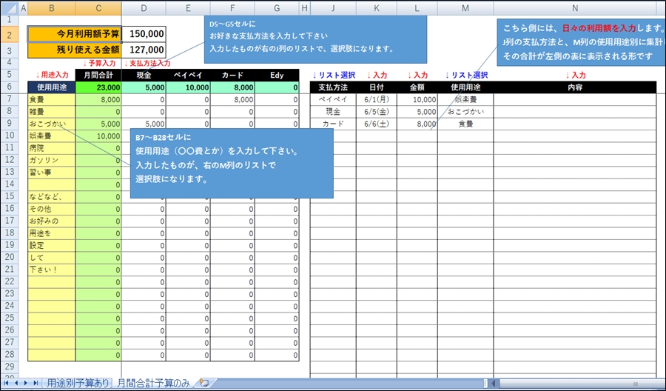Switch to the 月間合計予算のみ sheet tab

154,383
